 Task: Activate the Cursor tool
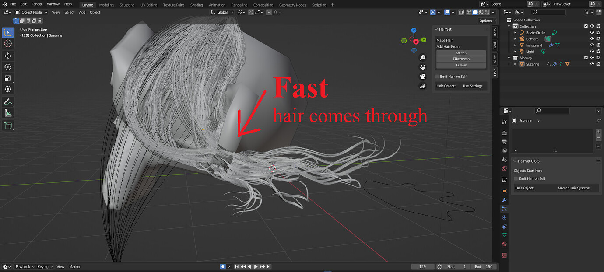pos(8,43)
